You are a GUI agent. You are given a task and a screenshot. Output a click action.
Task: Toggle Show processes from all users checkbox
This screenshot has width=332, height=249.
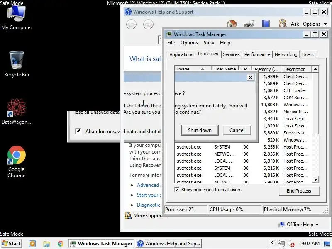pyautogui.click(x=177, y=189)
